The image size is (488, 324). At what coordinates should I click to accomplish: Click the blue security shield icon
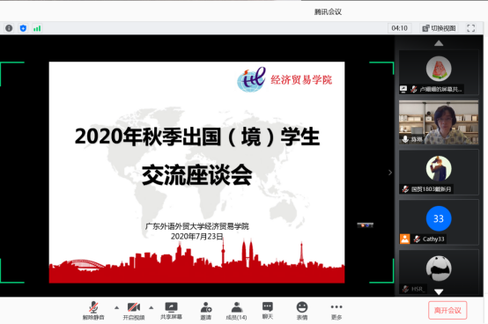23,28
